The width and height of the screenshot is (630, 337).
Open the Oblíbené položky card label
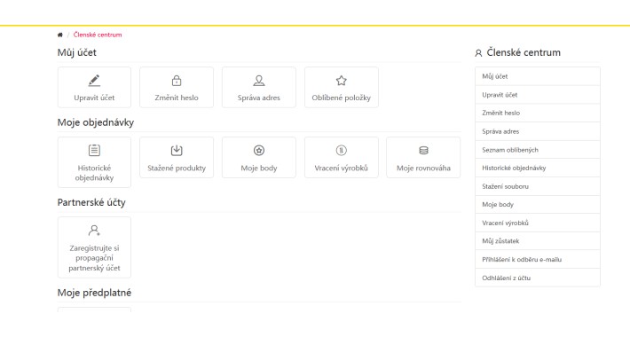coord(341,98)
